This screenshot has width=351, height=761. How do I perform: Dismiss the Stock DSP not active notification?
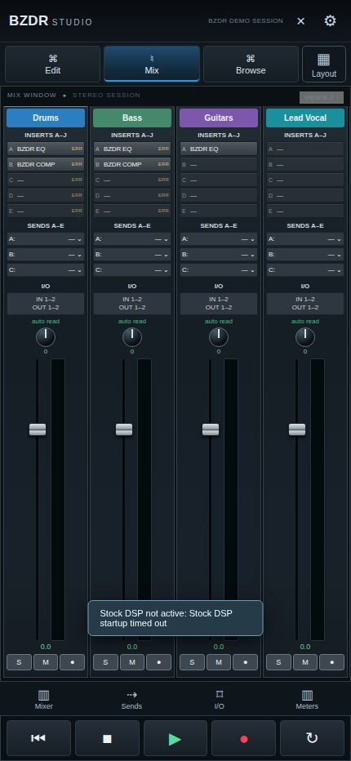click(175, 618)
